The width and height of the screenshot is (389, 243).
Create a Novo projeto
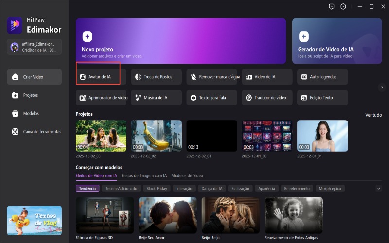[180, 41]
